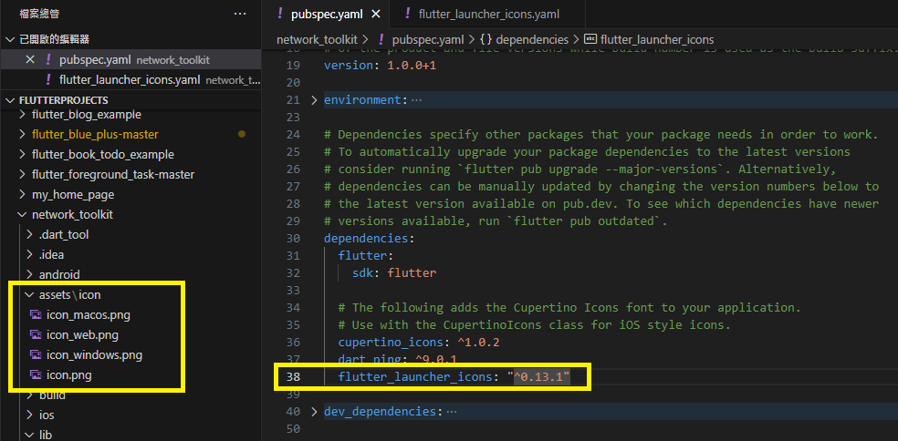This screenshot has width=898, height=441.
Task: Click the image file icon beside icon_web.png
Action: [36, 335]
